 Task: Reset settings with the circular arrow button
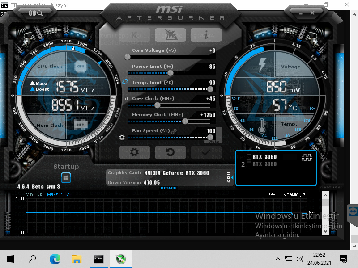[x=170, y=152]
